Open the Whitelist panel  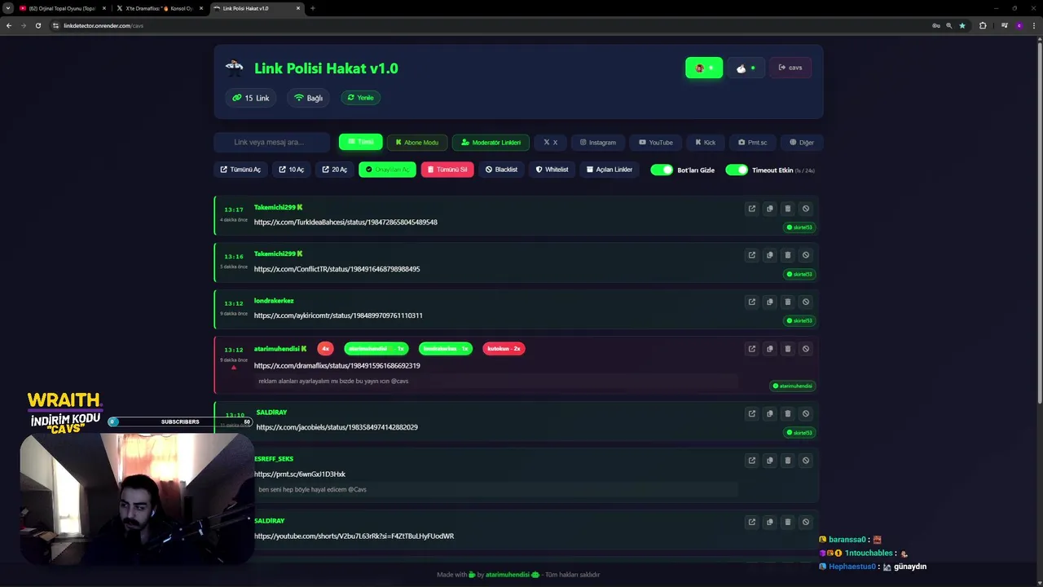(x=552, y=170)
